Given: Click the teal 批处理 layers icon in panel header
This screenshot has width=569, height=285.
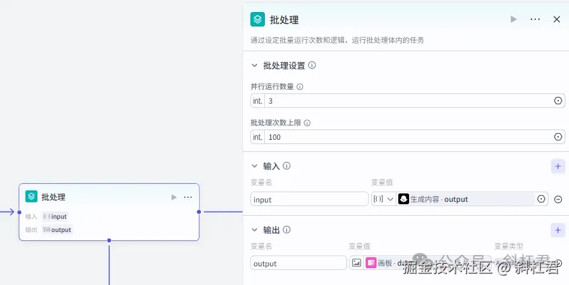Looking at the screenshot, I should pyautogui.click(x=258, y=19).
